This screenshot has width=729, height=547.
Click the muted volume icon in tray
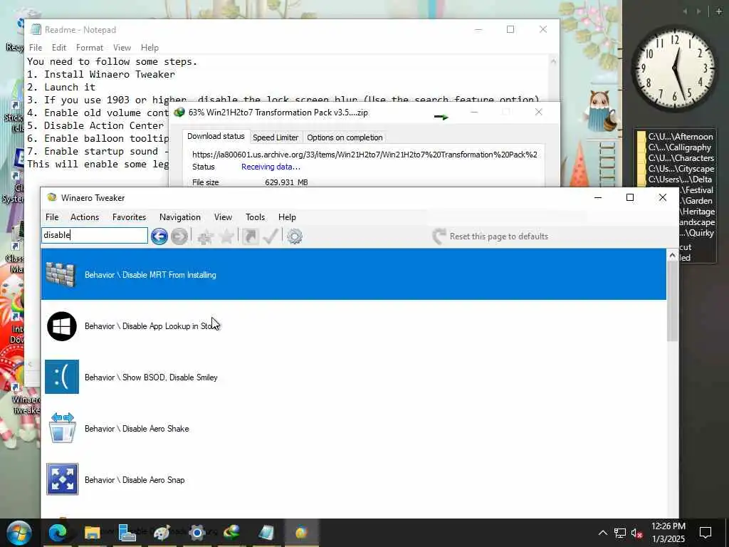(637, 533)
